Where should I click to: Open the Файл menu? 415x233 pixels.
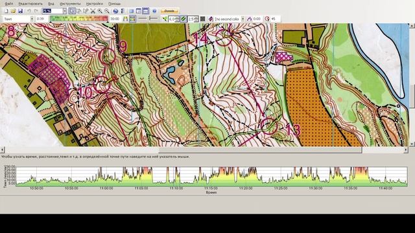(9, 4)
